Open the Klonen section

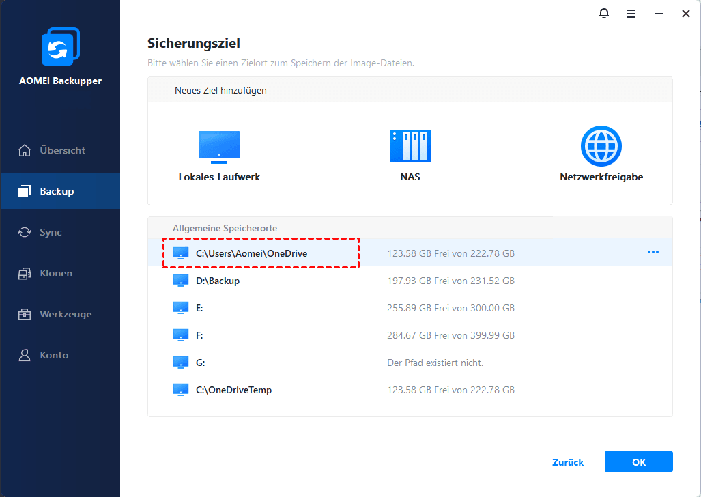(x=60, y=273)
